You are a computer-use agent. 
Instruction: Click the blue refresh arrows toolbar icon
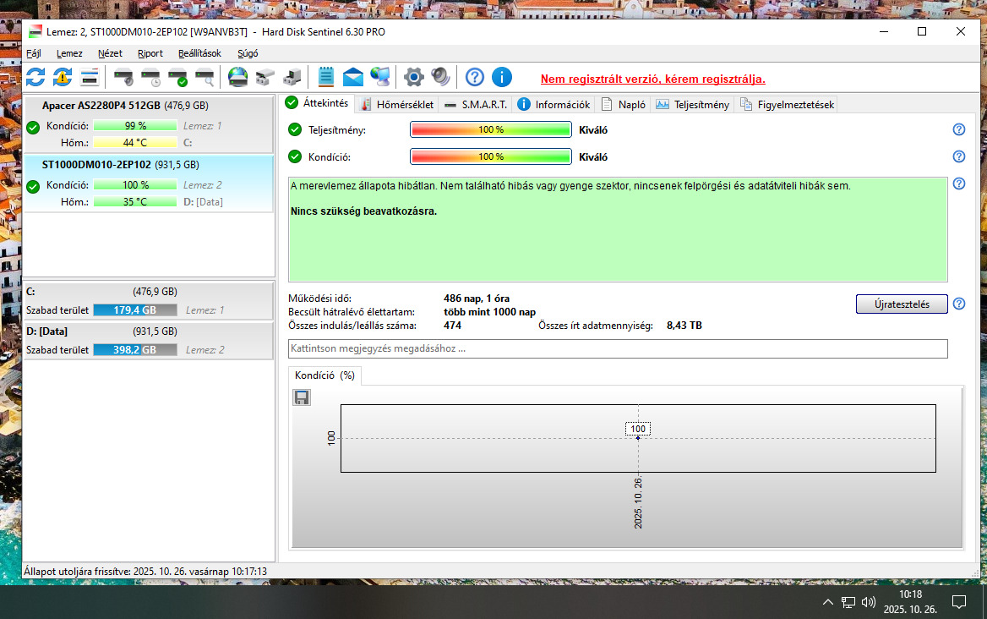pyautogui.click(x=35, y=78)
